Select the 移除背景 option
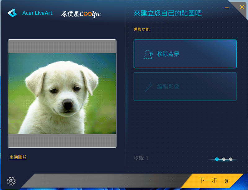The height and width of the screenshot is (190, 248). tap(185, 54)
